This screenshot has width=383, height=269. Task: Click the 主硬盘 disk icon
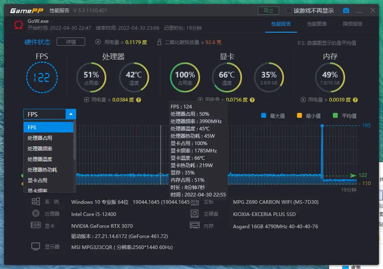[195, 214]
